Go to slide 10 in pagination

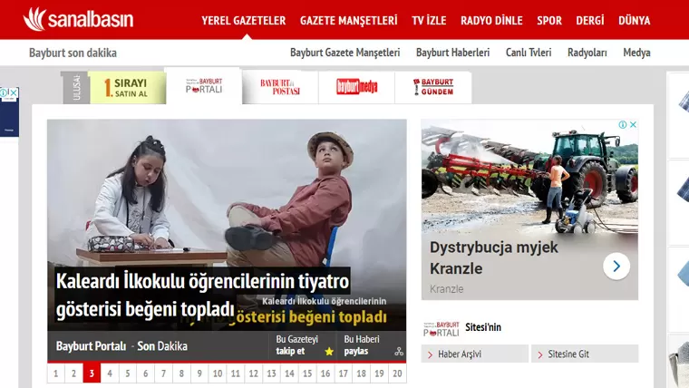(x=218, y=373)
